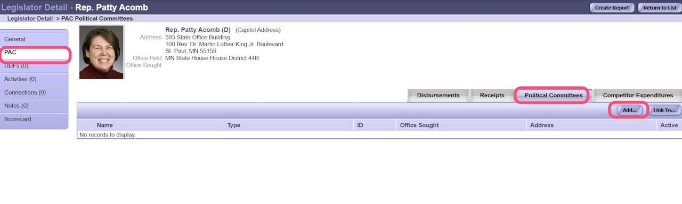The width and height of the screenshot is (682, 204).
Task: Switch to the Competitor Expenditures tab
Action: pos(638,96)
